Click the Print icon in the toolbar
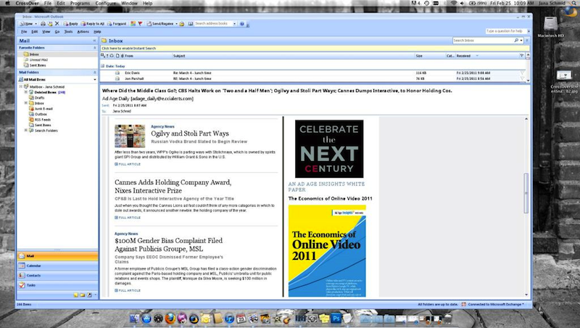Image resolution: width=580 pixels, height=328 pixels. click(42, 24)
